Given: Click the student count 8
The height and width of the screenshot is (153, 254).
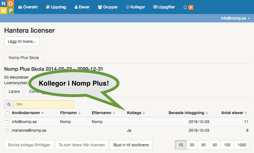Looking at the screenshot, I should 247,131.
